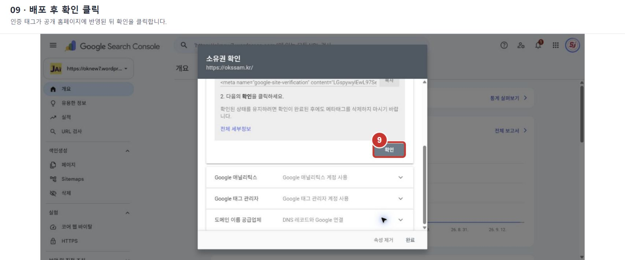Image resolution: width=625 pixels, height=260 pixels.
Task: Click the sitemap icon for Sitemaps
Action: 53,179
